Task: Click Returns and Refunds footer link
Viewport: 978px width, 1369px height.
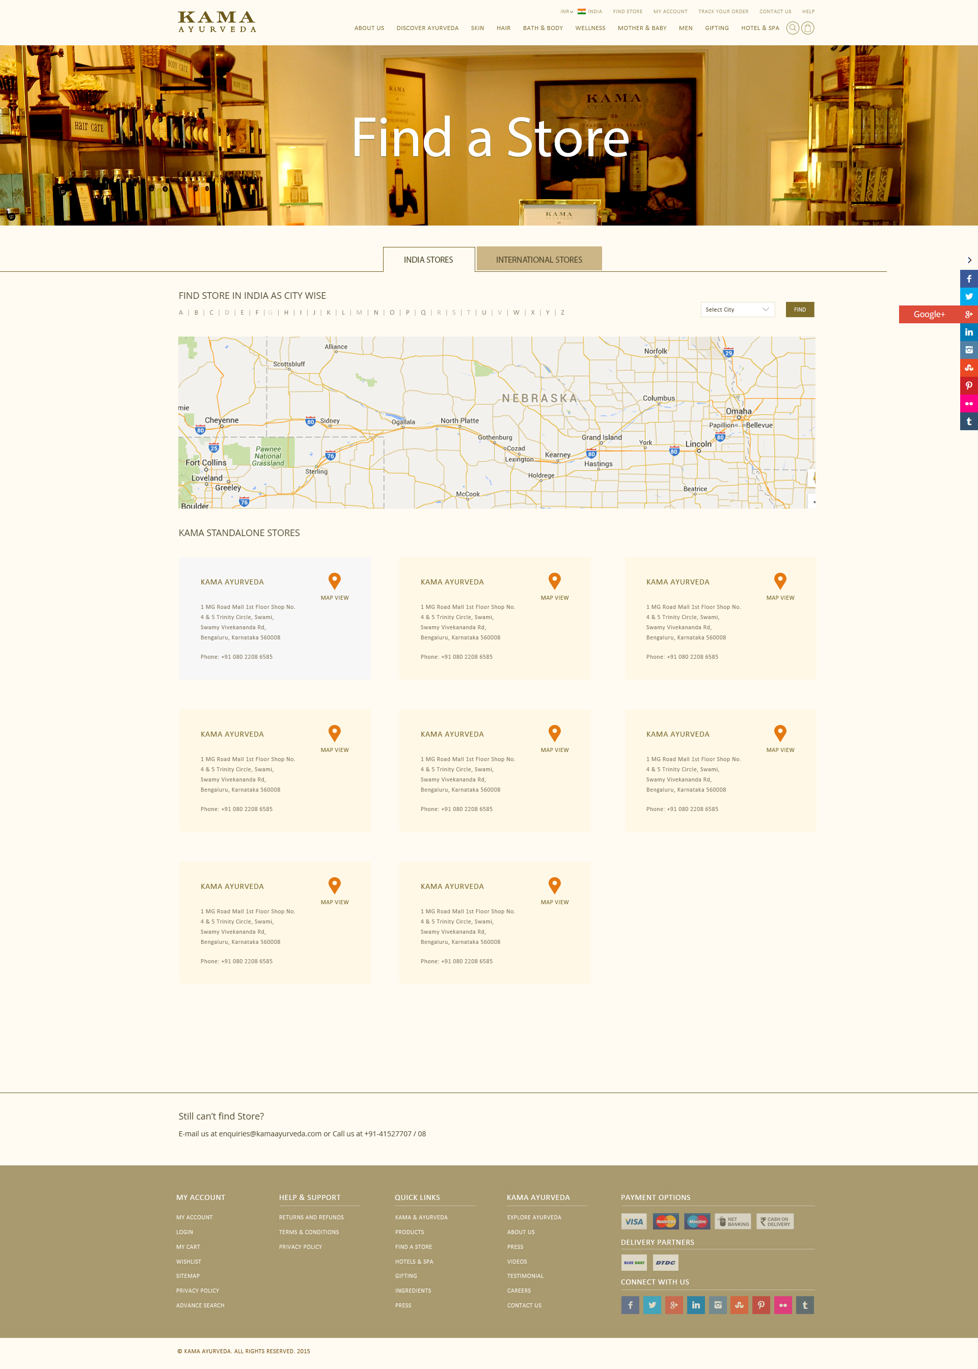Action: [311, 1217]
